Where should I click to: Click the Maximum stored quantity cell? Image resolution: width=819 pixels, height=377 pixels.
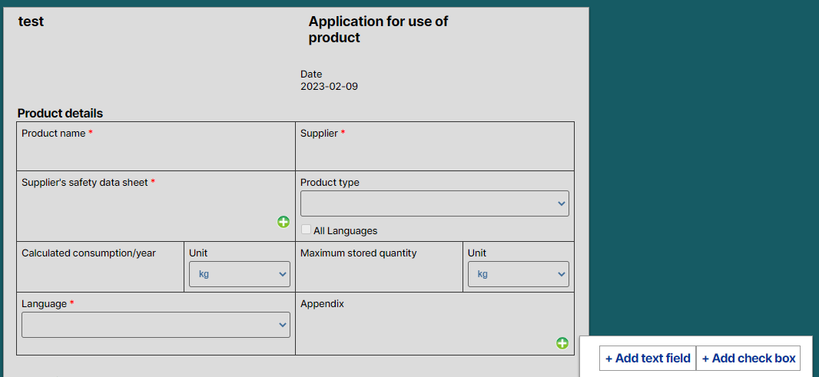click(380, 266)
